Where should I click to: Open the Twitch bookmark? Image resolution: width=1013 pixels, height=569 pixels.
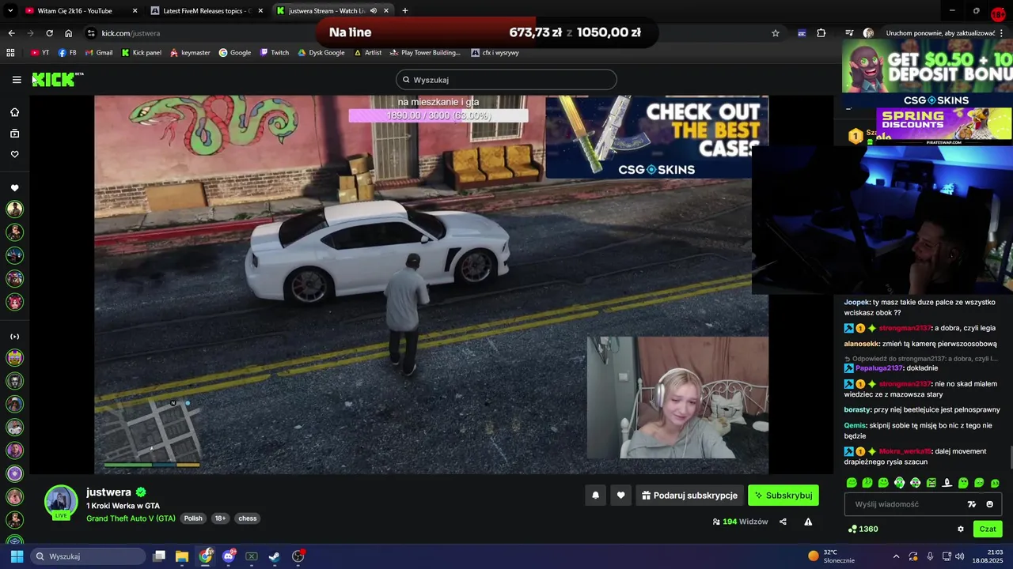274,53
